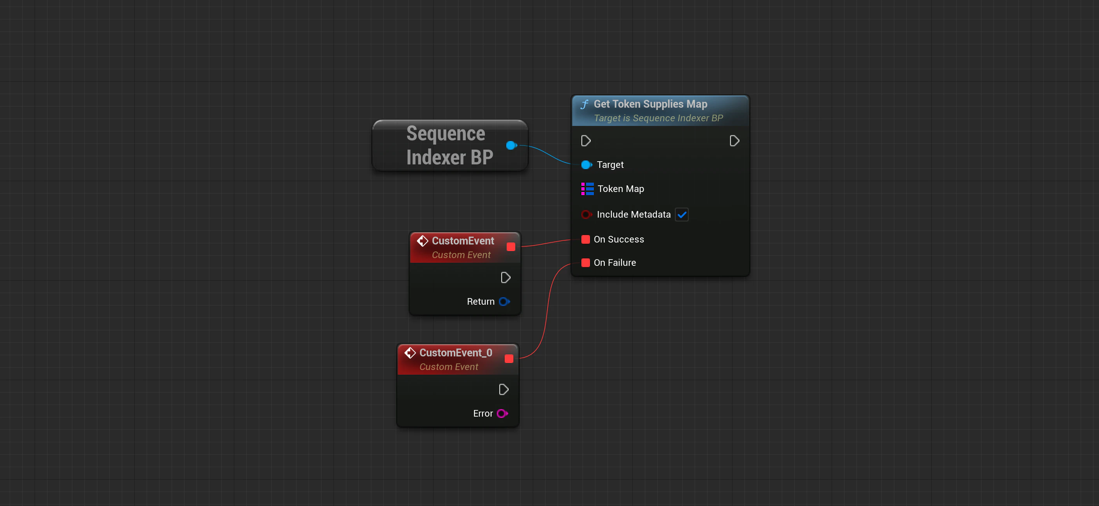
Task: Click the Return pin on CustomEvent
Action: point(504,302)
